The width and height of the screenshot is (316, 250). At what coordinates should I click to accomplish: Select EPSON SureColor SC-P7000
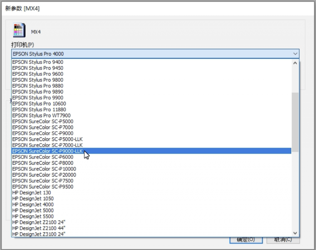point(151,127)
